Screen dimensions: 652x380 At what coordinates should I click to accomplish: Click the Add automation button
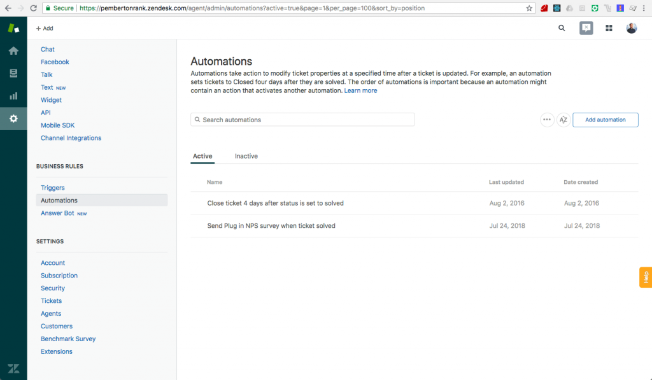[605, 120]
